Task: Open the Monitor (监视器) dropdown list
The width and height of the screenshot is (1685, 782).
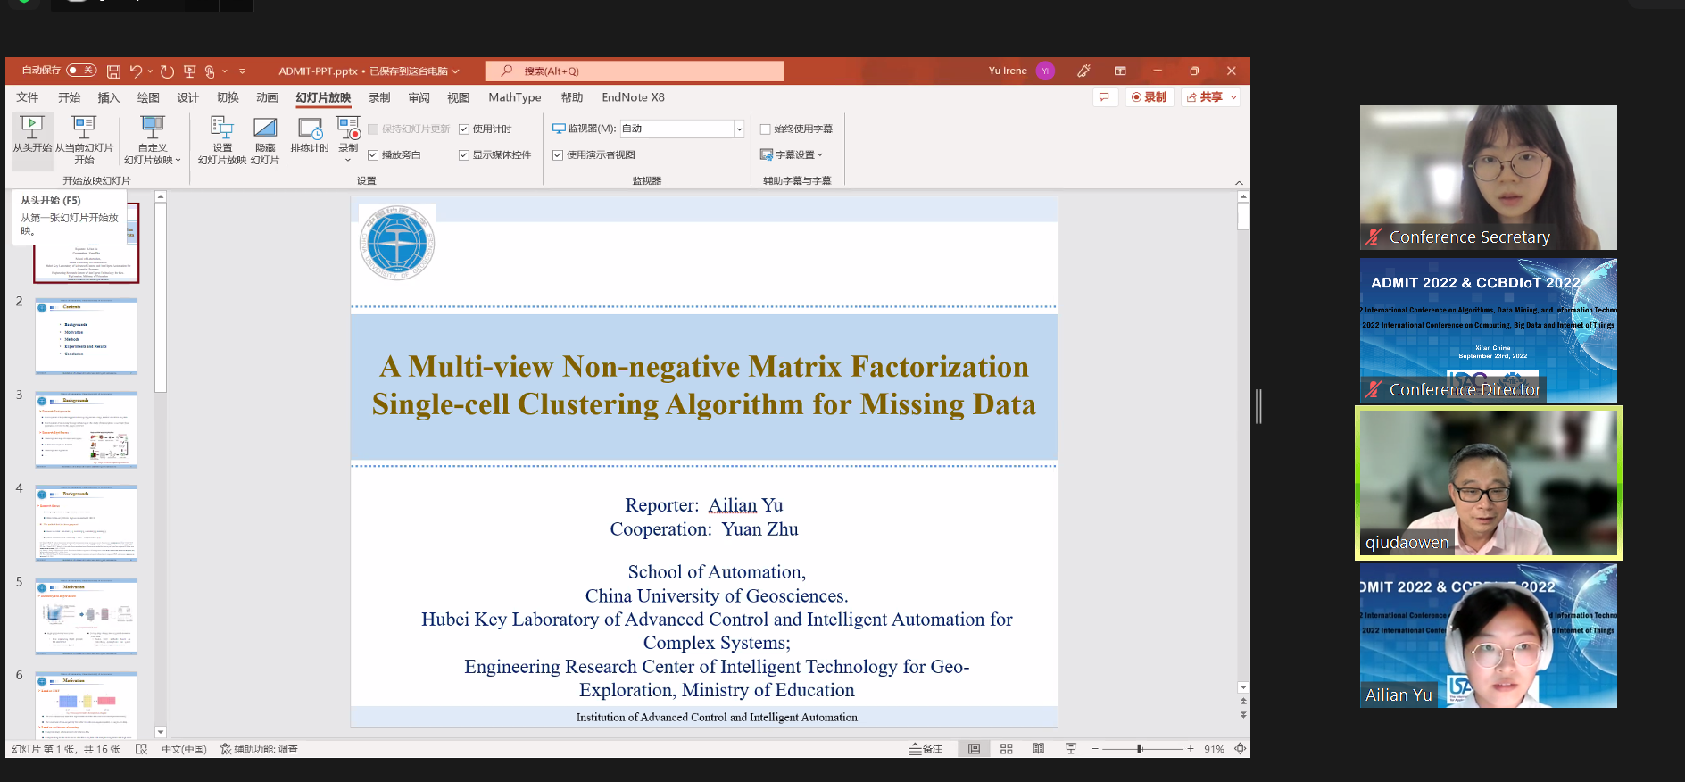Action: 739,129
